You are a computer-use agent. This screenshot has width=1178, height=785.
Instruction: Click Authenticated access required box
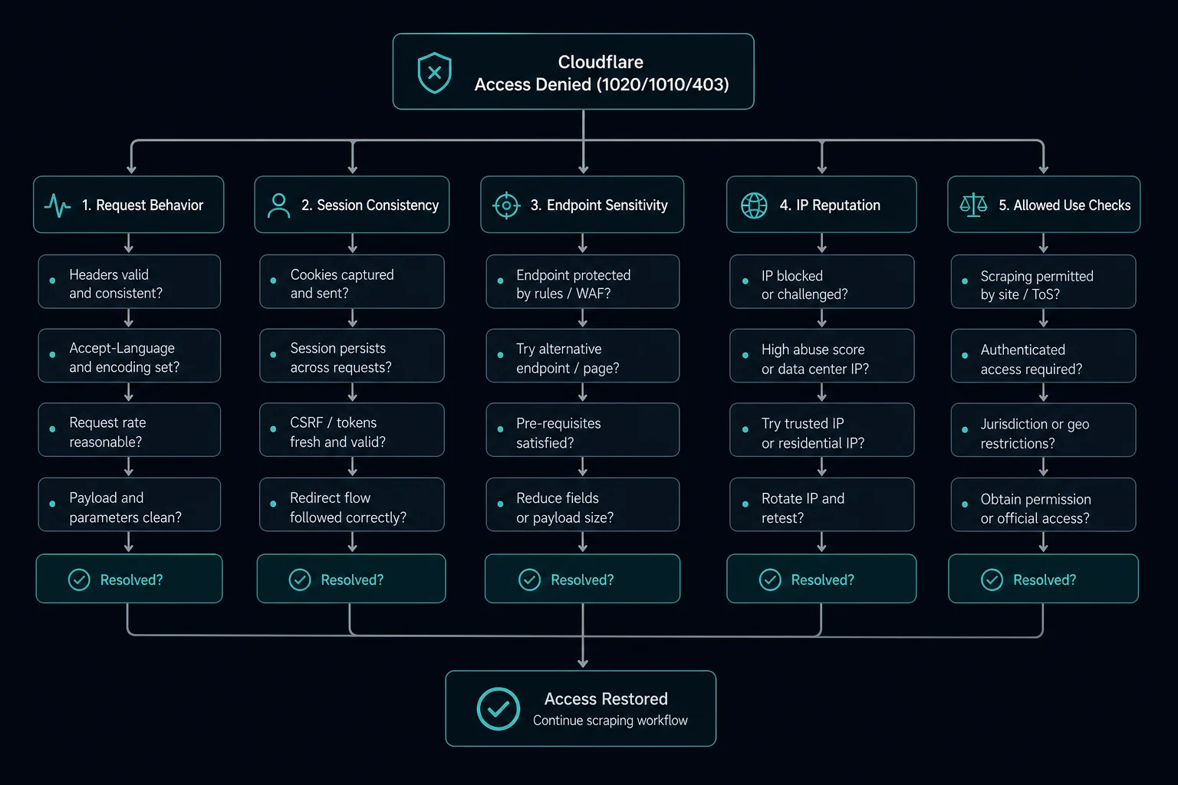1044,356
